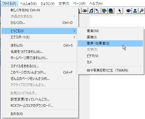Click the magnifier zoom icon
Viewport: 145px width, 119px height.
click(142, 11)
